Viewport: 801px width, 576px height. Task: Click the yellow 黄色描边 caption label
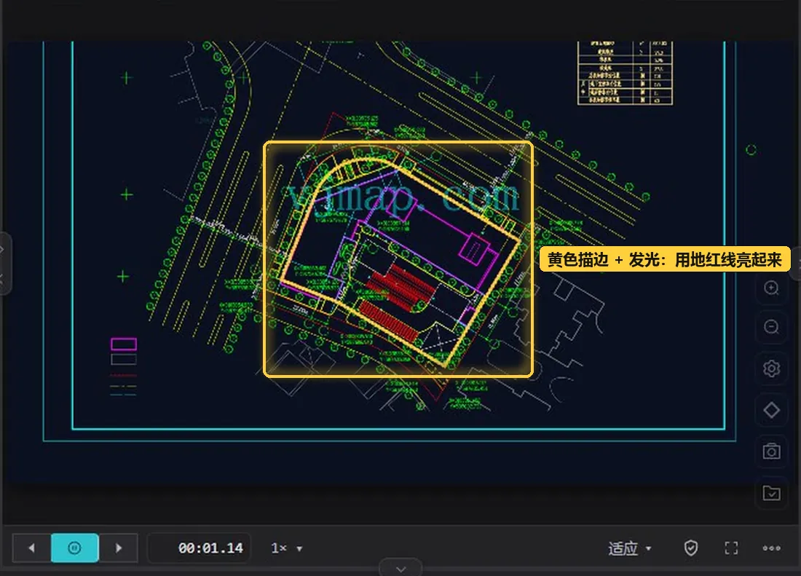(x=665, y=259)
